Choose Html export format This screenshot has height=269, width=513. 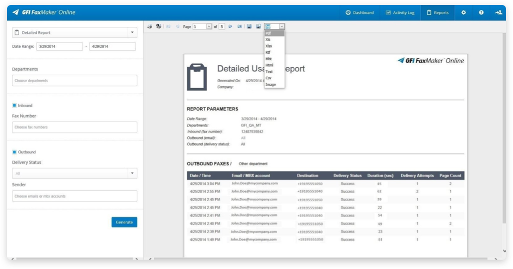pos(274,65)
